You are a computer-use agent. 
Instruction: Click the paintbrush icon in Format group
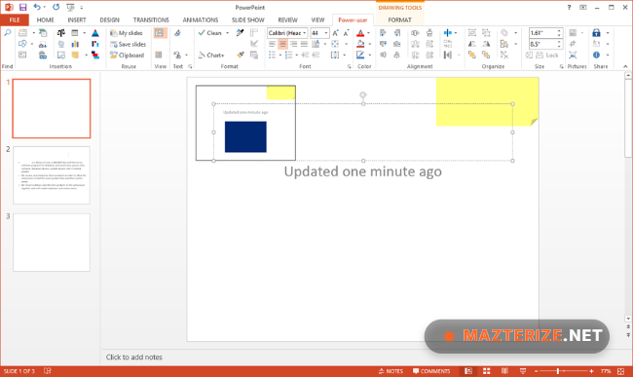coord(241,55)
